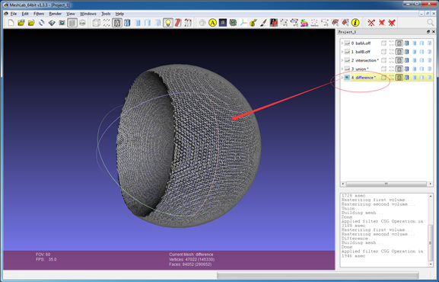Click the layer panel horizontal scrollbar
439x282 pixels.
tap(387, 184)
